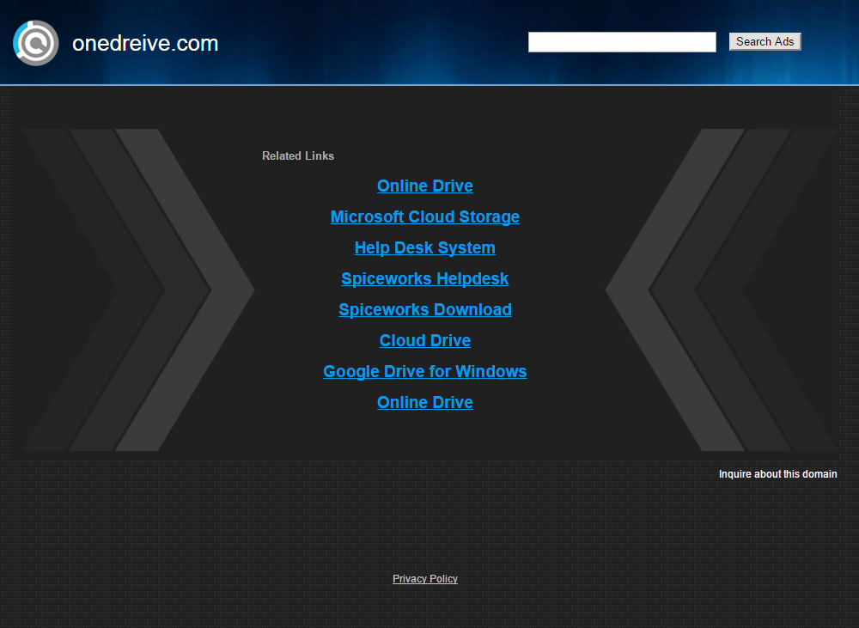Open Google Drive for Windows link
Viewport: 859px width, 628px height.
(x=424, y=372)
